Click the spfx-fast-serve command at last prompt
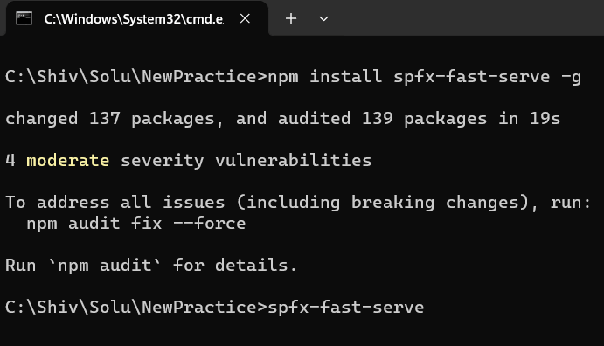This screenshot has height=346, width=604. click(x=345, y=308)
